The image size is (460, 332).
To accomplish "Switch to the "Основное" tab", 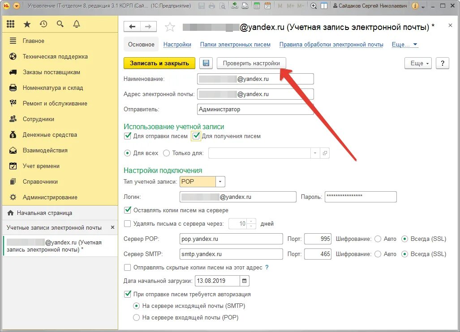I will point(141,45).
